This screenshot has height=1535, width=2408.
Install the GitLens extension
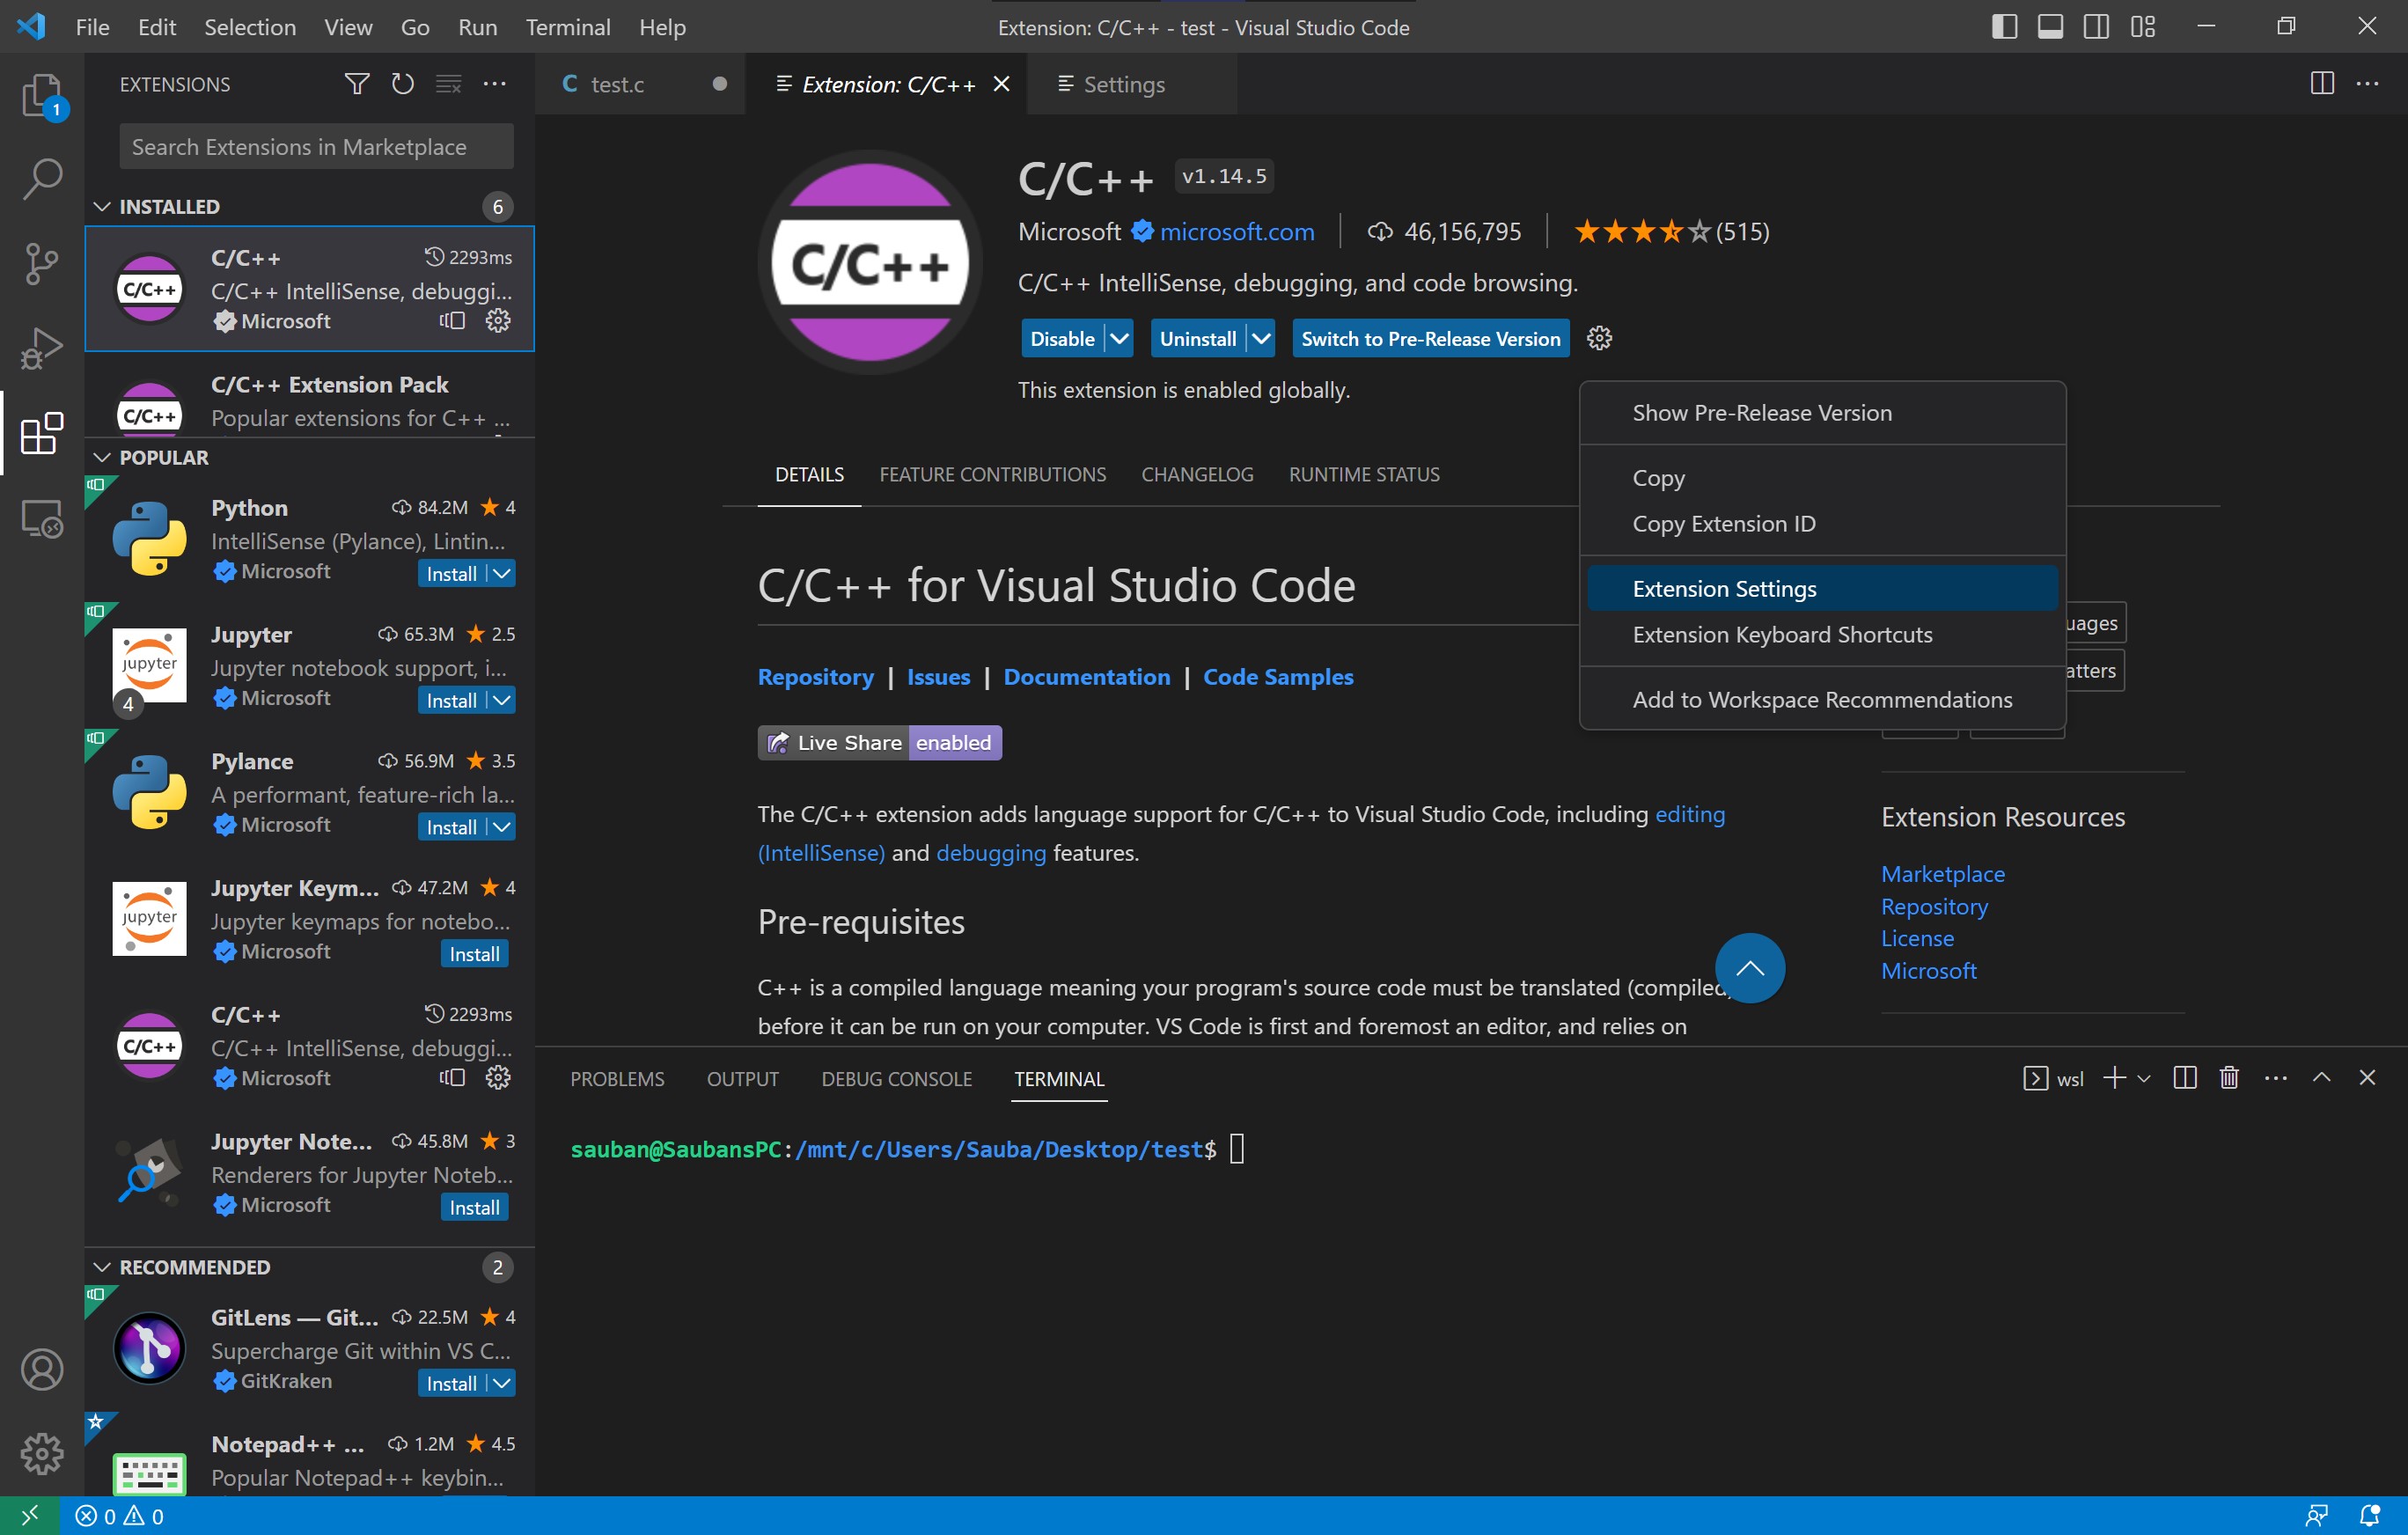tap(452, 1383)
